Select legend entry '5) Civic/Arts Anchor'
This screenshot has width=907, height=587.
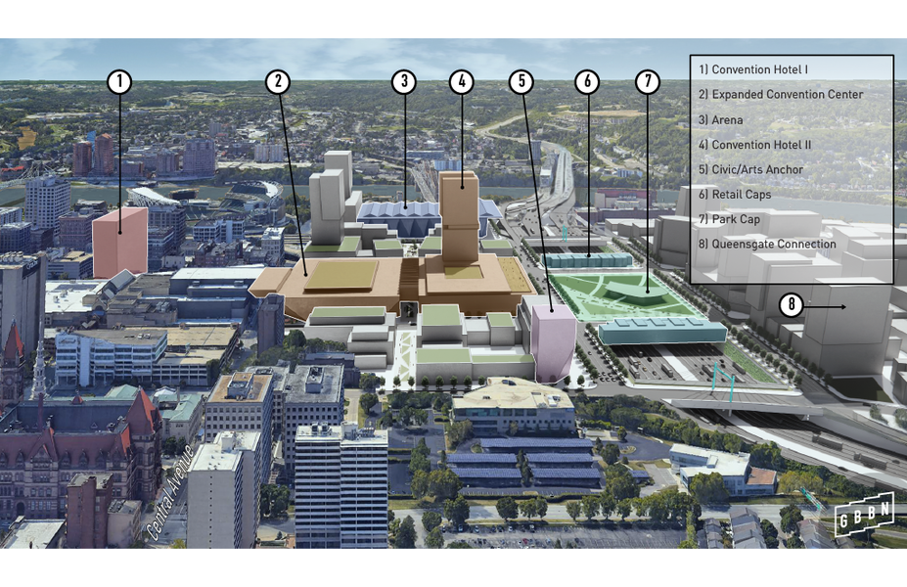[750, 169]
